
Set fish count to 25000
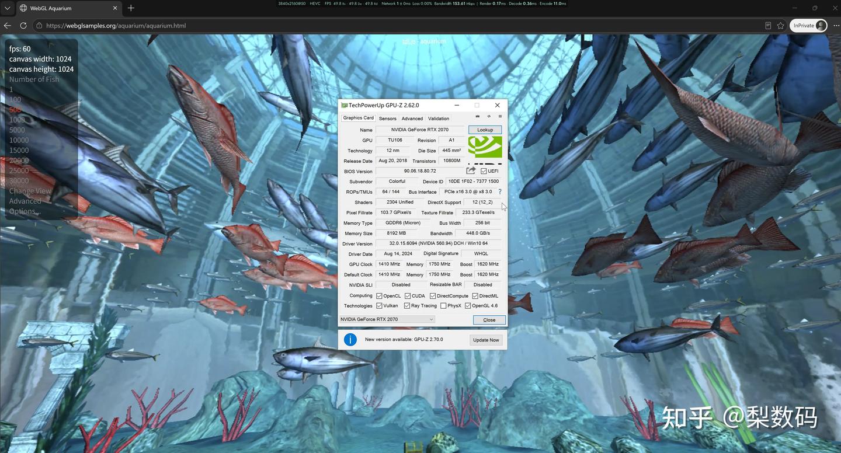click(19, 170)
